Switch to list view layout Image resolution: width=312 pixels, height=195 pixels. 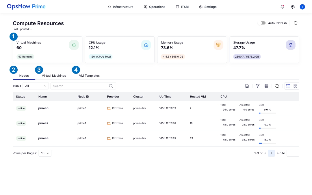click(x=288, y=86)
